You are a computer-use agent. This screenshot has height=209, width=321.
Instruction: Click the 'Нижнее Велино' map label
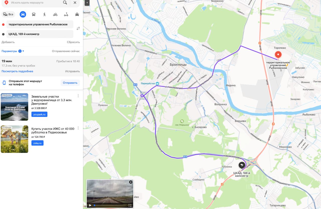[121, 45]
